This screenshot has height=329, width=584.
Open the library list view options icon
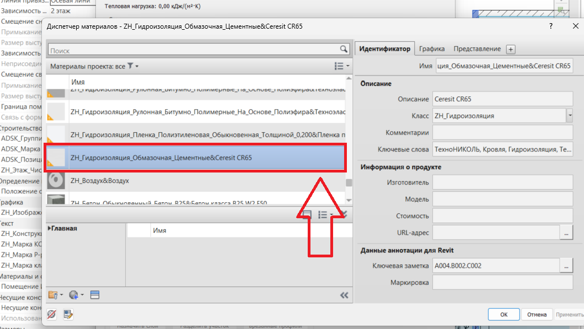325,215
